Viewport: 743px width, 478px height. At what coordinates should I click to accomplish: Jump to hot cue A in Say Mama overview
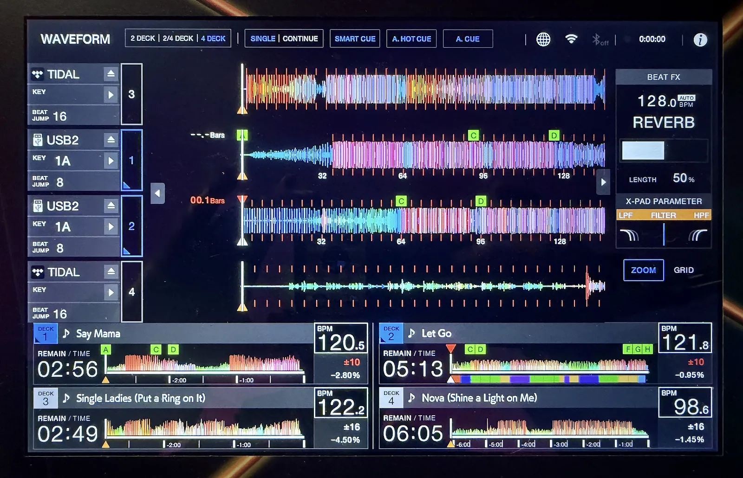pos(106,349)
